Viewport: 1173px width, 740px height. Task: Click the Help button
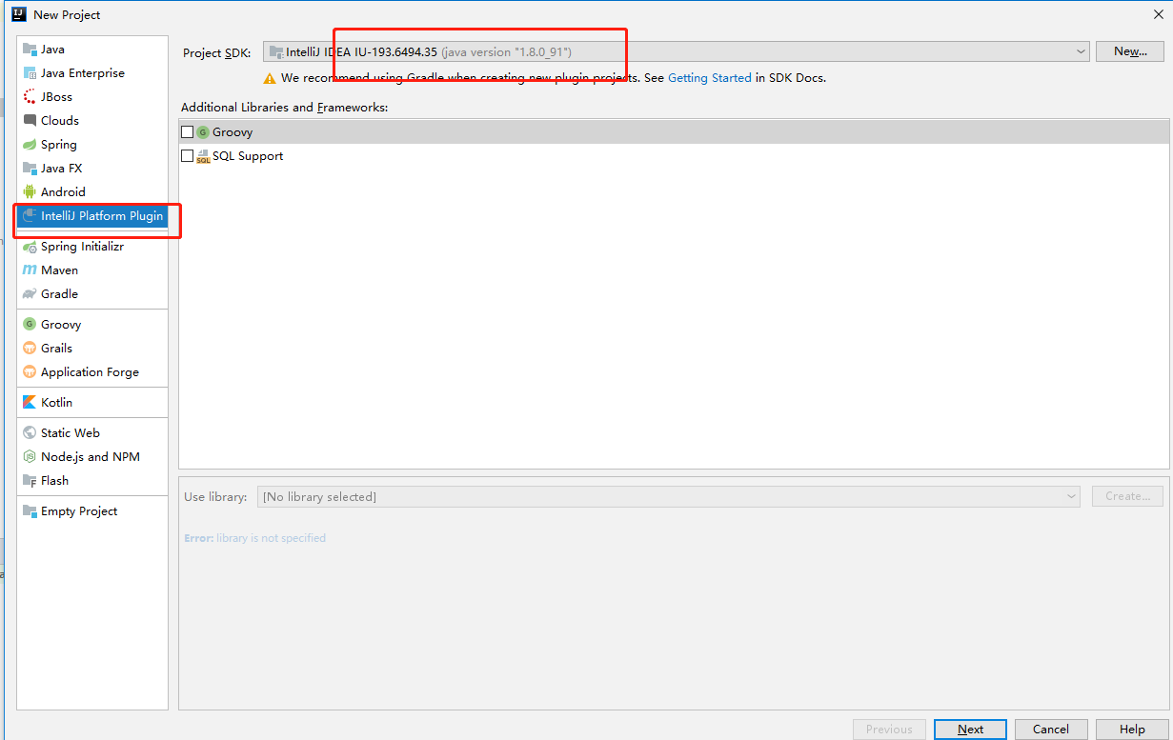(1132, 730)
